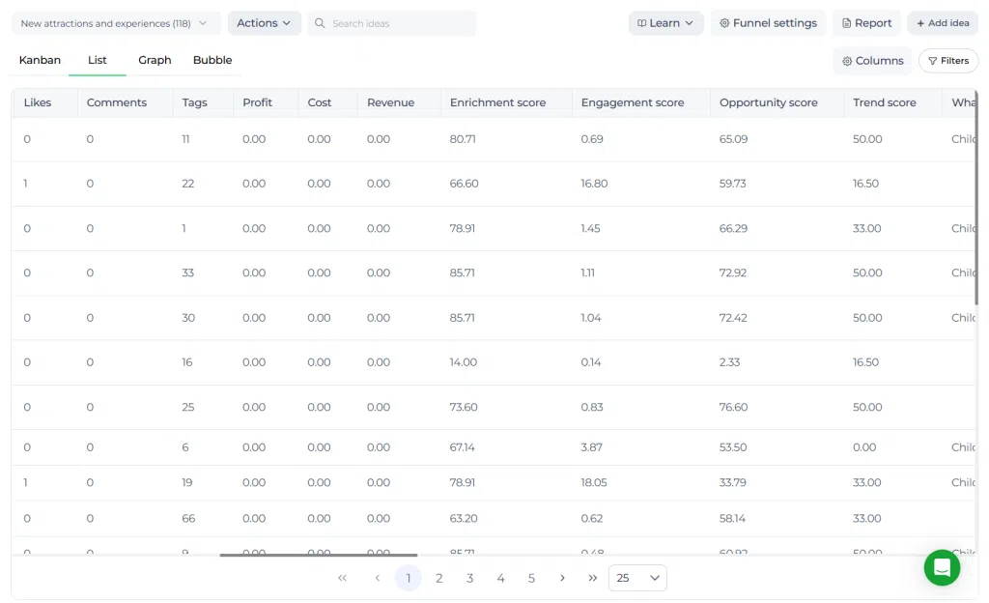Go to page 2
Image resolution: width=989 pixels, height=603 pixels.
pyautogui.click(x=439, y=578)
